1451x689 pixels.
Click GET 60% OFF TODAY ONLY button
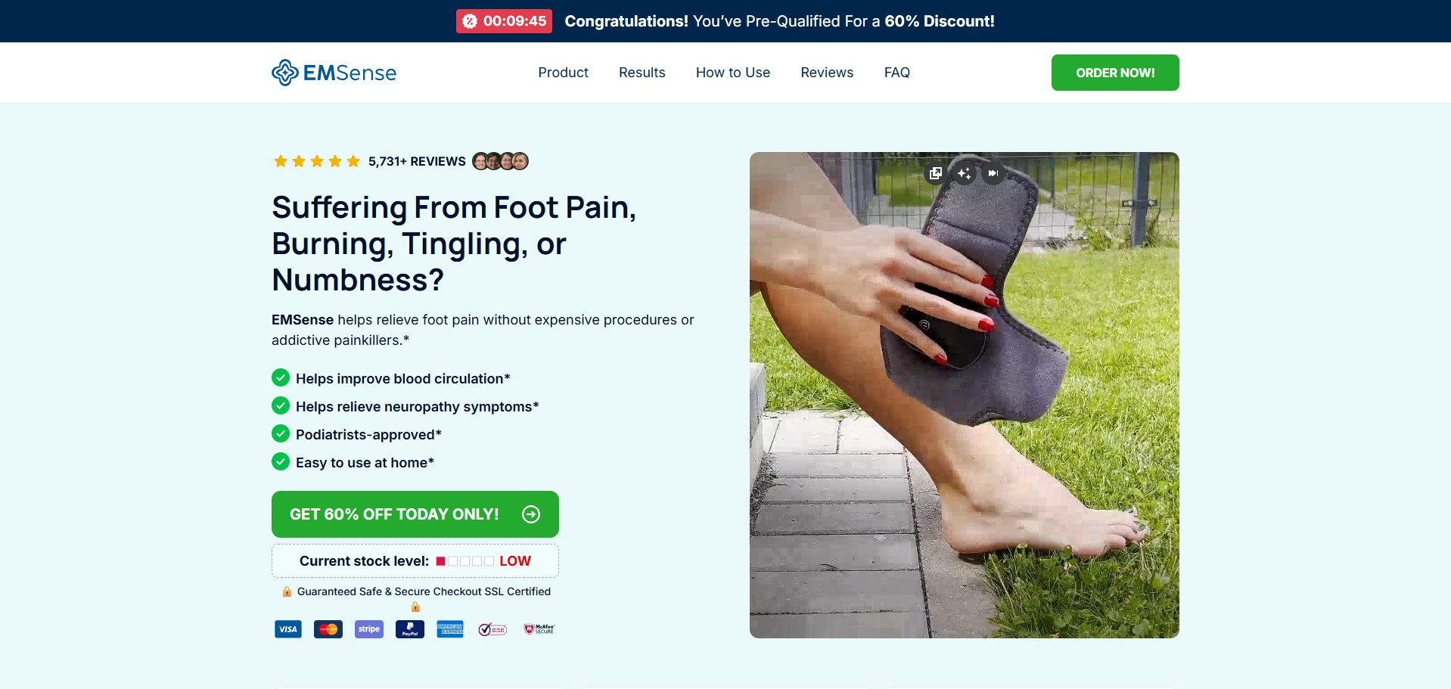[415, 514]
